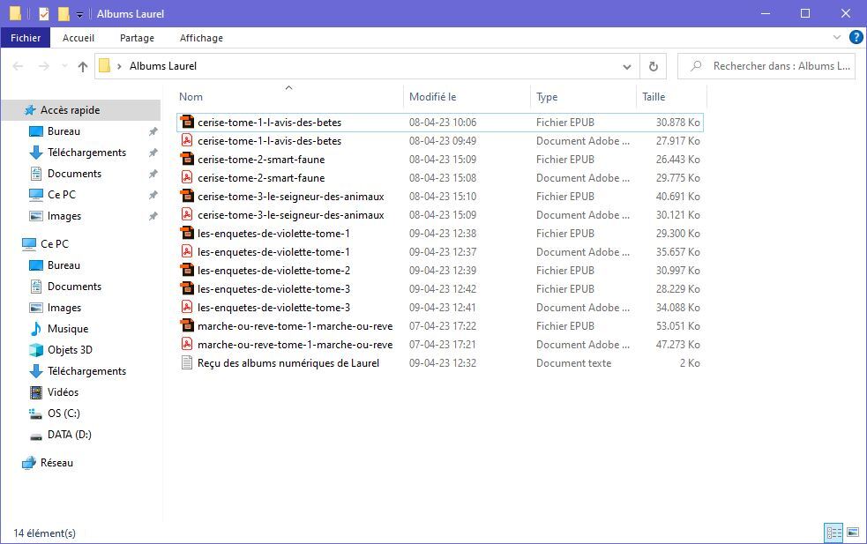Screen dimensions: 867x544
Task: Refresh the Albums Laurel folder view
Action: tap(653, 66)
